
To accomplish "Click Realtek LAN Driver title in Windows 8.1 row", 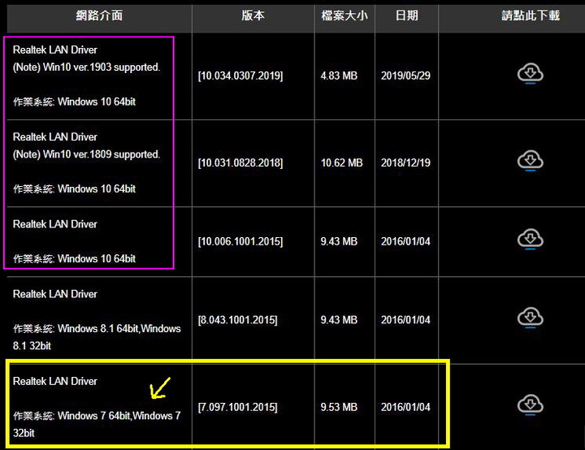I will tap(55, 294).
